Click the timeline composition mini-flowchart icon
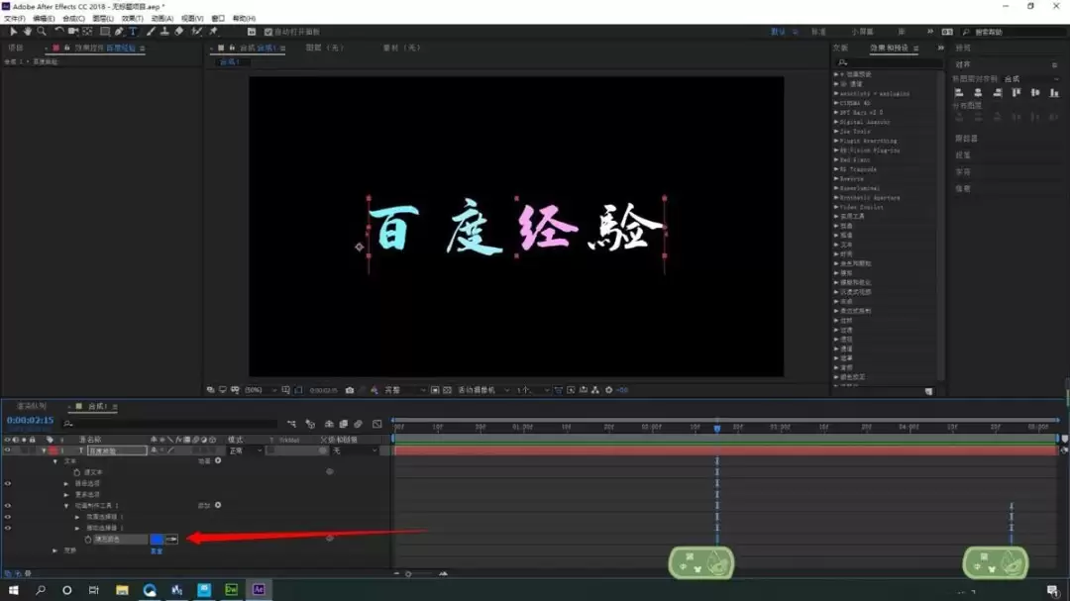 [291, 425]
